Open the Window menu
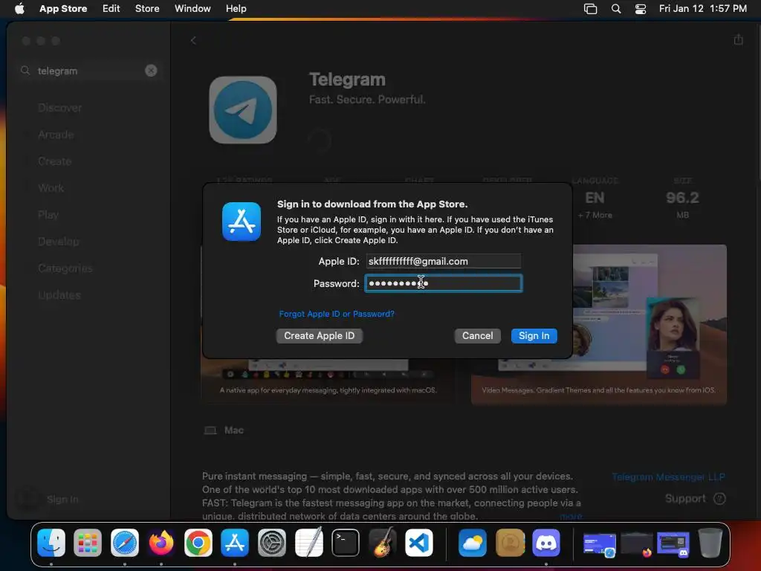This screenshot has width=761, height=571. point(192,8)
